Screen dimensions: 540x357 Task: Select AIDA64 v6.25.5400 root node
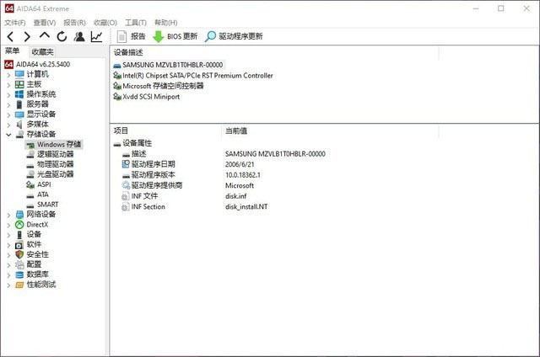[37, 64]
